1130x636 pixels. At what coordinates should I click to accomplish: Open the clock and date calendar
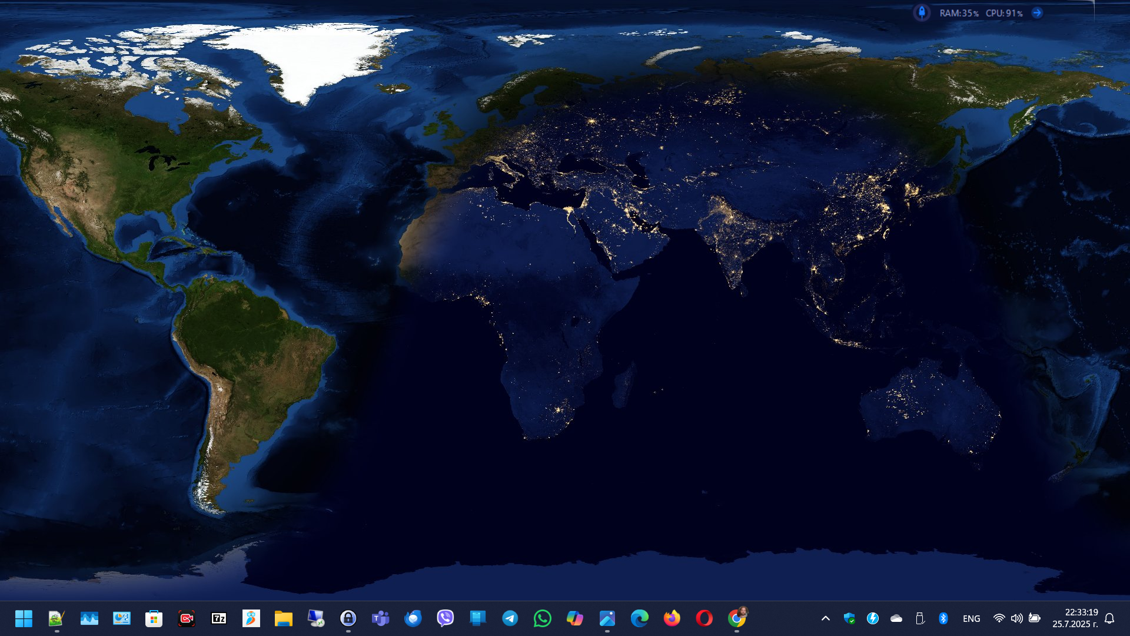1075,618
